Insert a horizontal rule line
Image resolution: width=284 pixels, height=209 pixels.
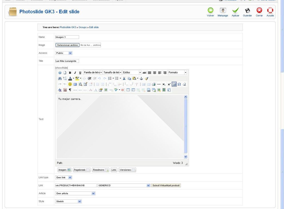pyautogui.click(x=159, y=84)
